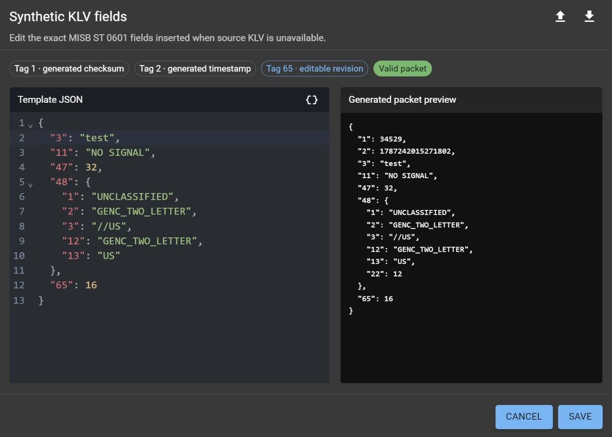612x437 pixels.
Task: Select the Tag 1 generated checksum chip
Action: [69, 69]
